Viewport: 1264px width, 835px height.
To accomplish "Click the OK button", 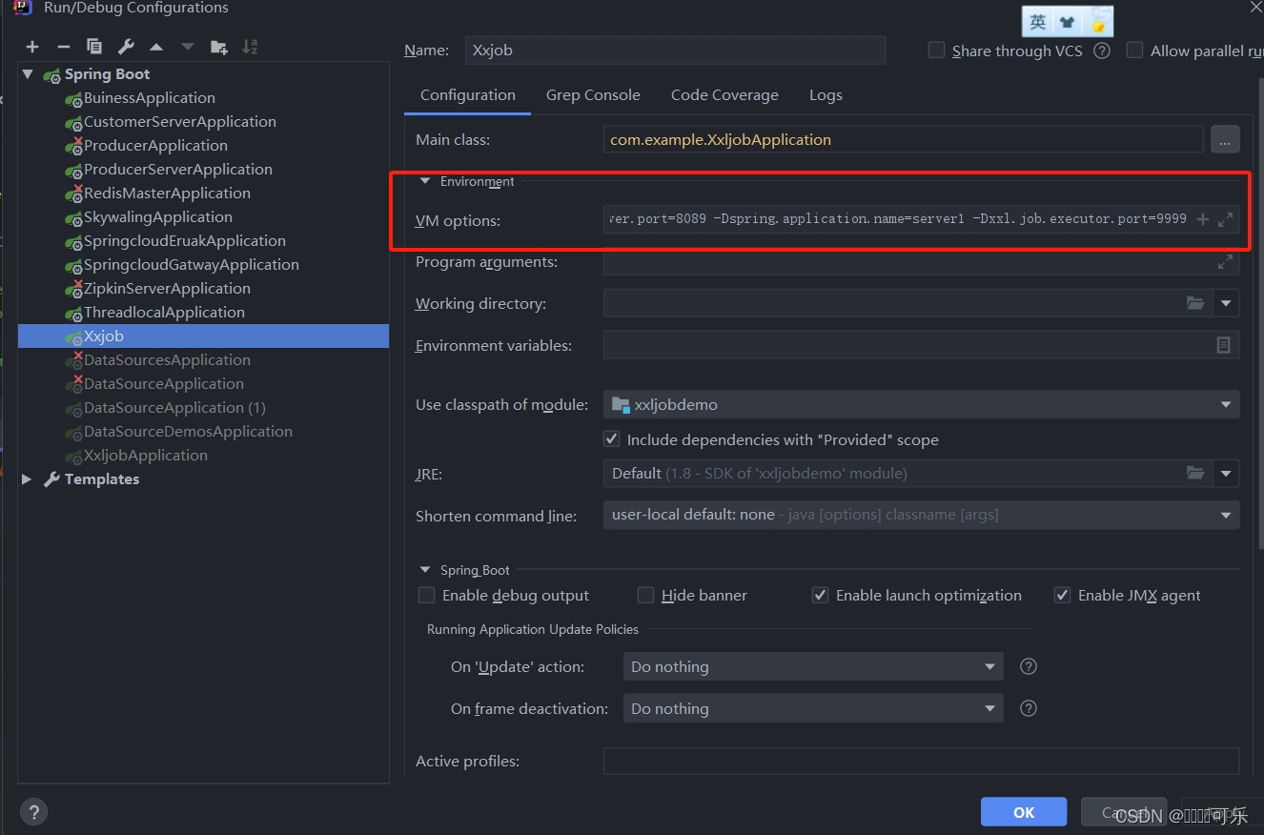I will coord(1024,812).
